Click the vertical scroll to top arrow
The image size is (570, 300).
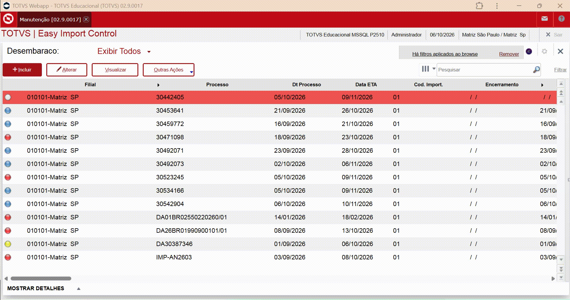(x=561, y=84)
